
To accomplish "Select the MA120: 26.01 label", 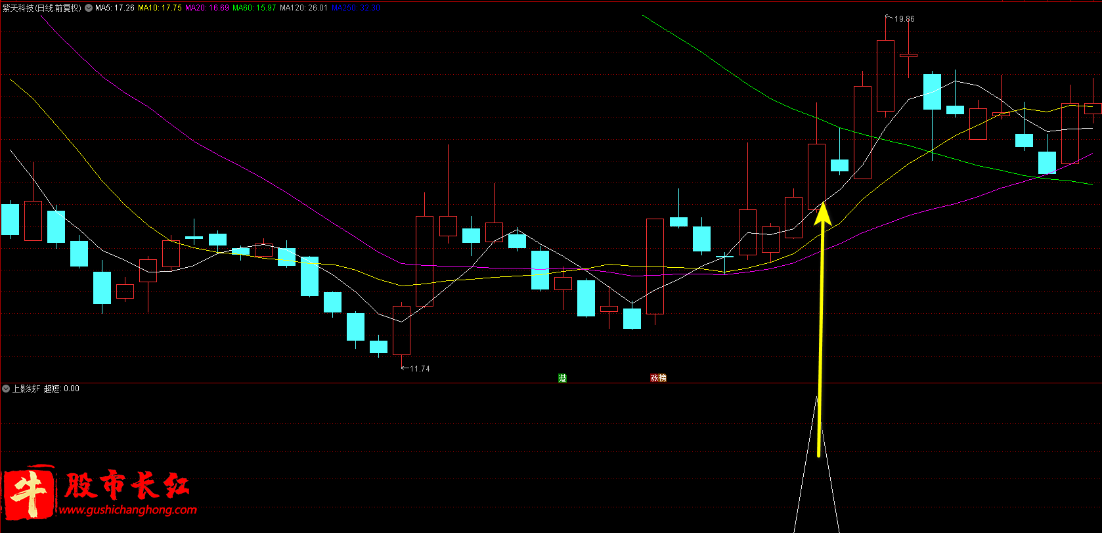I will 303,8.
